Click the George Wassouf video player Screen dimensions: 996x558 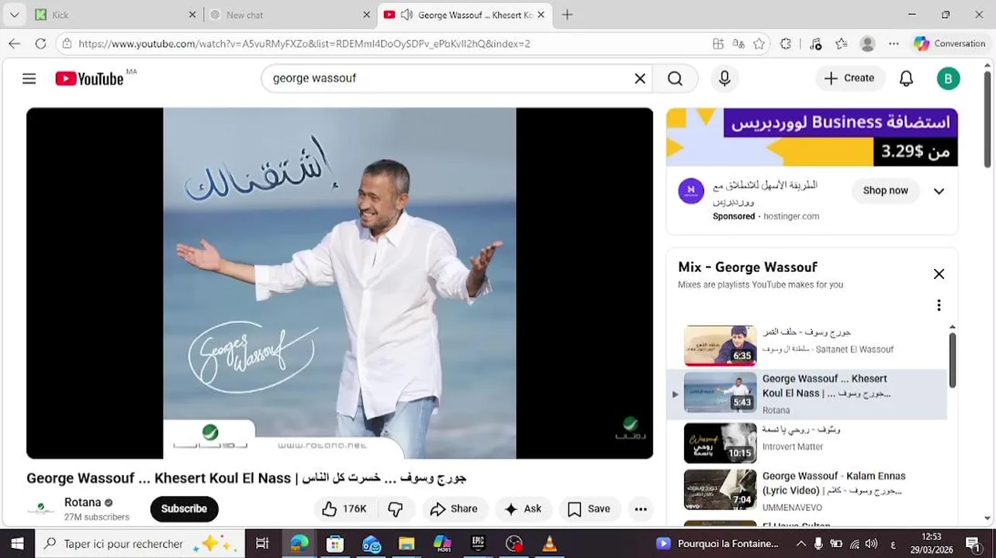coord(340,283)
